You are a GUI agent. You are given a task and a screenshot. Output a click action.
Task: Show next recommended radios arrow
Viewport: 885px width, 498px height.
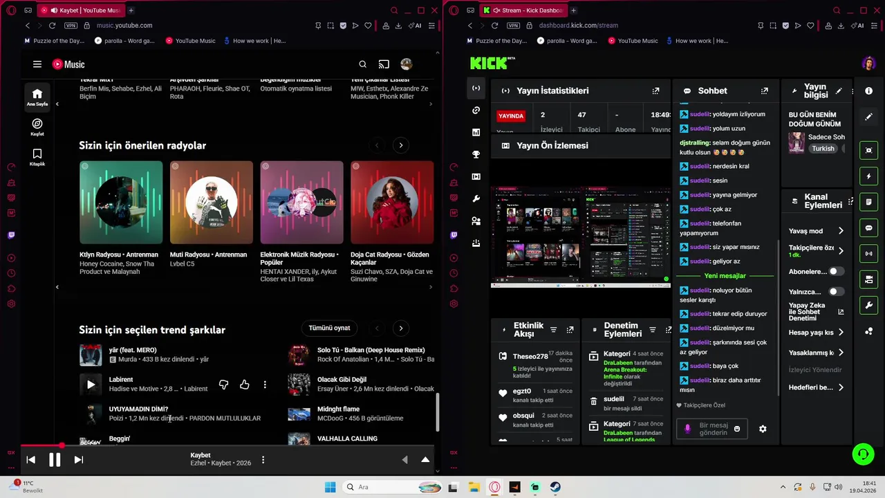pos(401,145)
